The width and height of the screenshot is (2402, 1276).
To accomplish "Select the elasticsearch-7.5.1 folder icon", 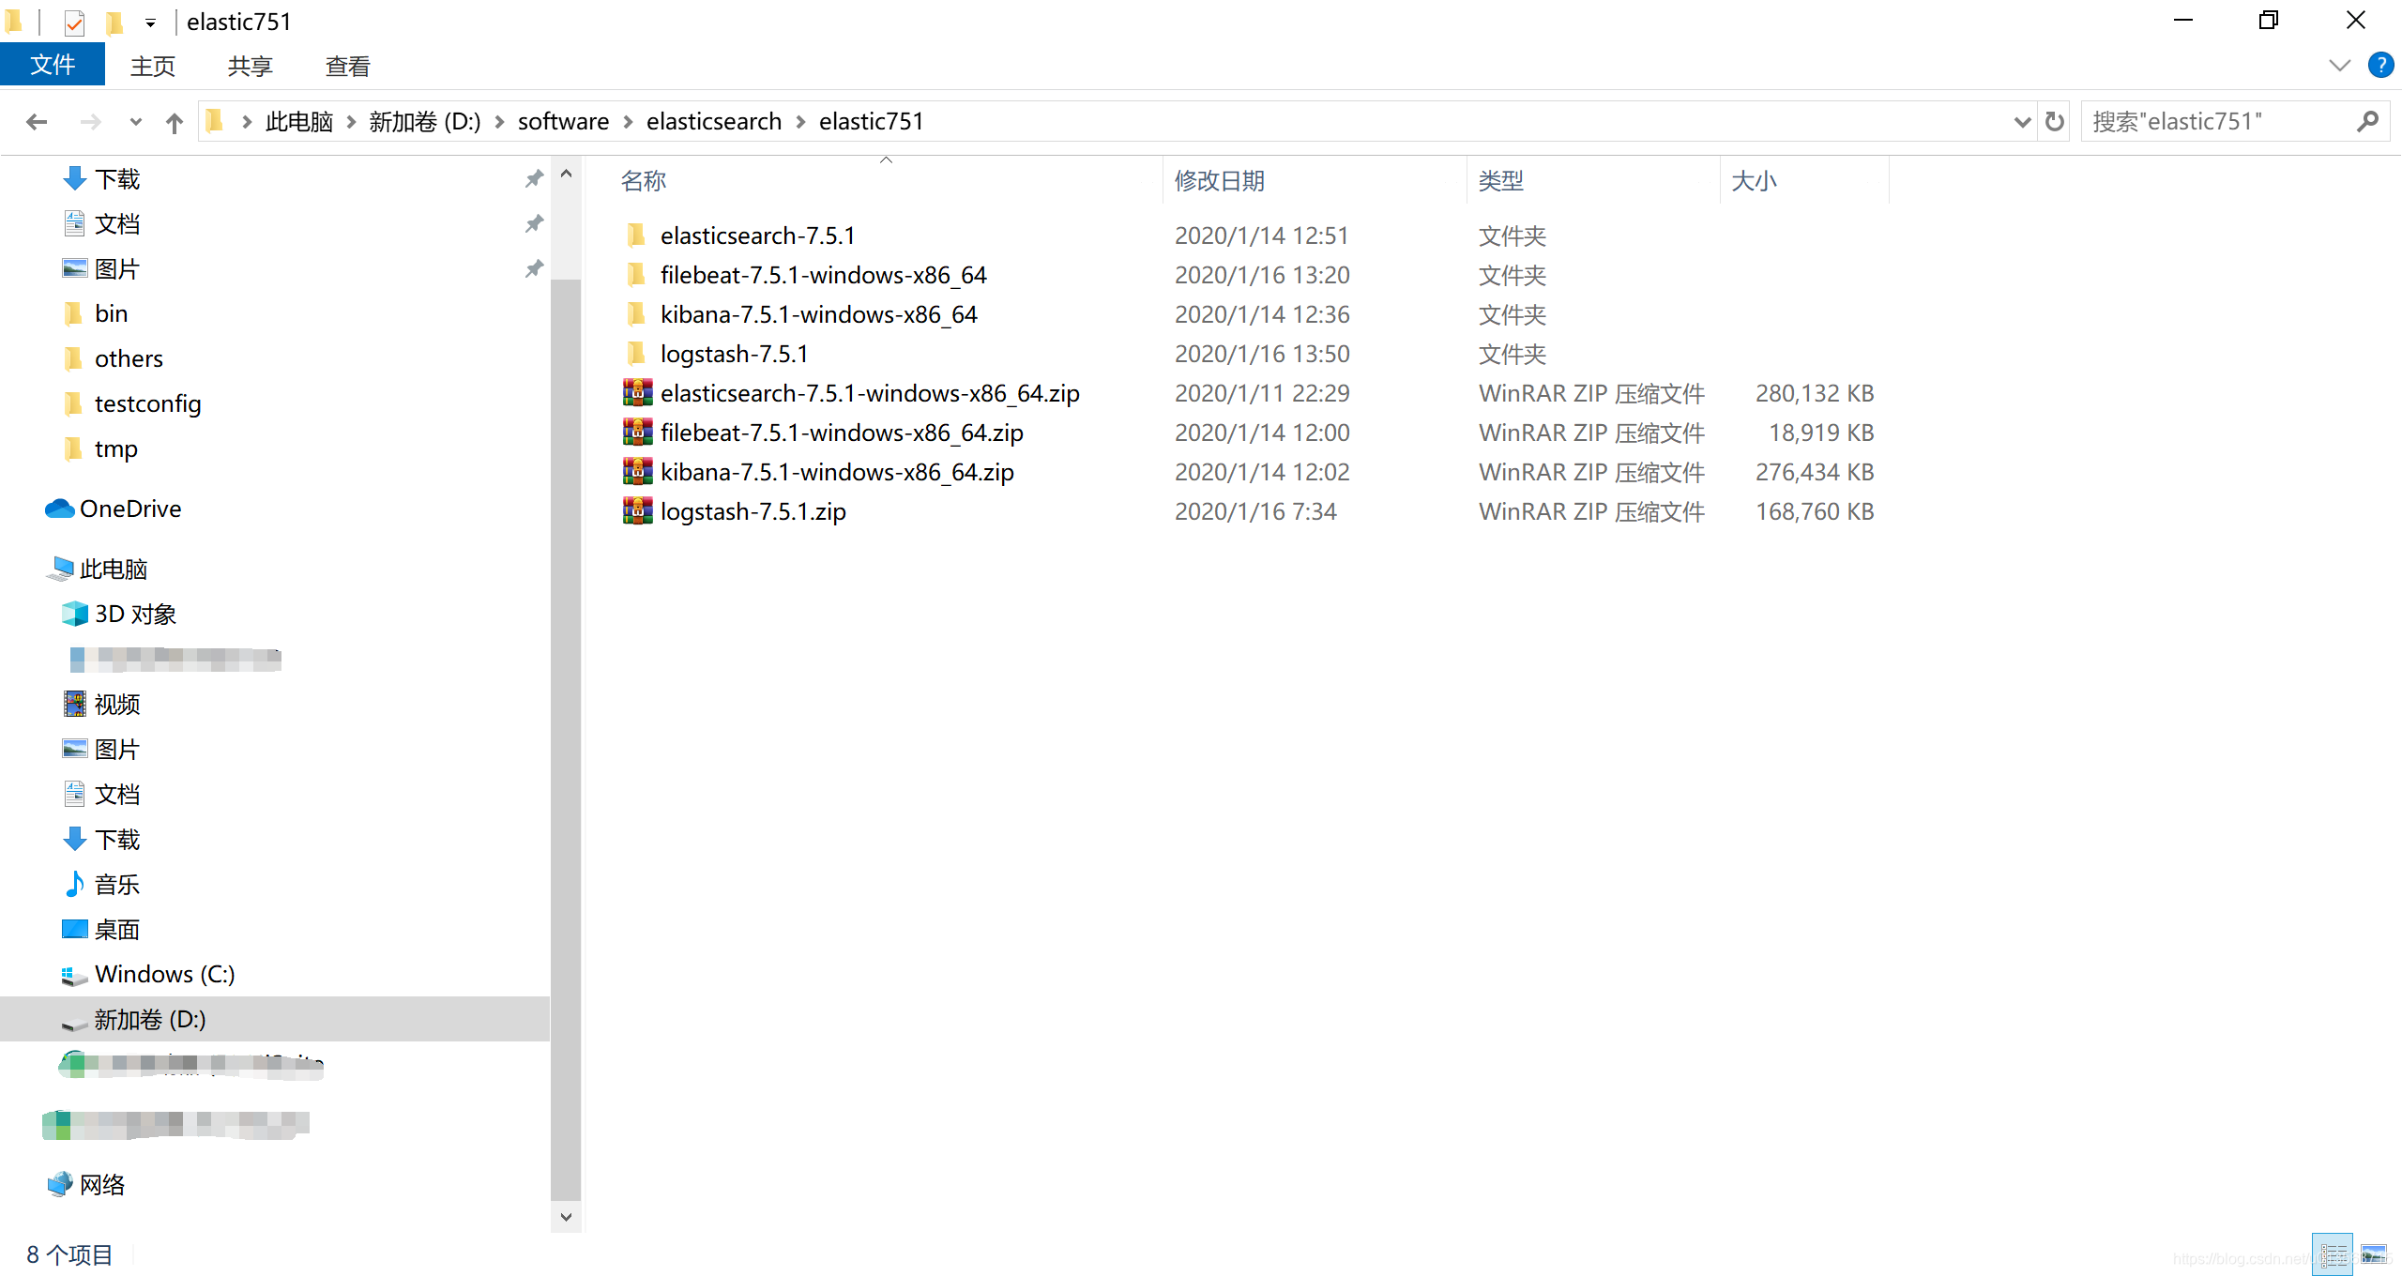I will [x=636, y=235].
